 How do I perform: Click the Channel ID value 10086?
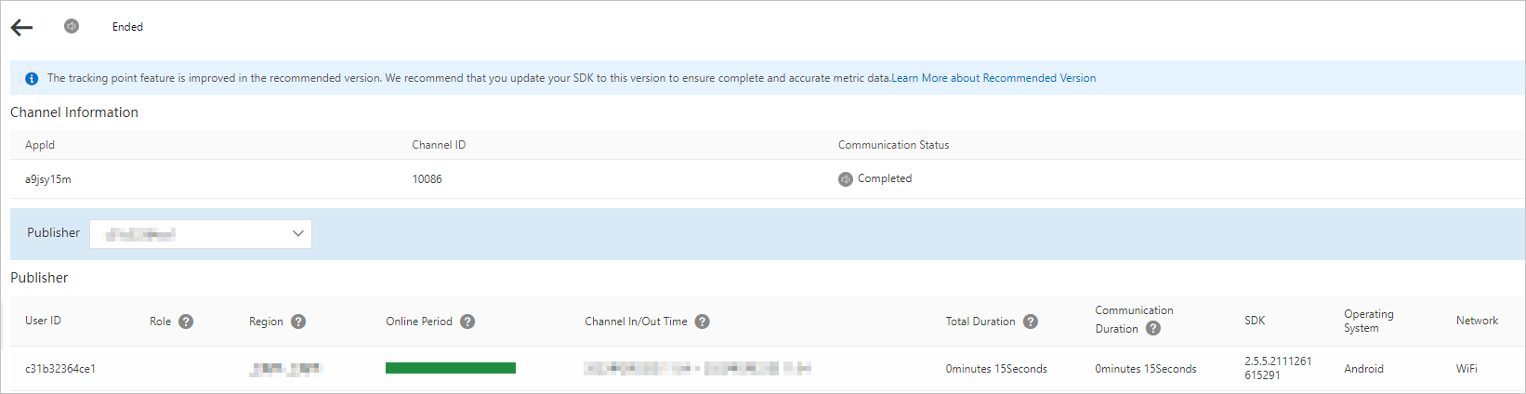point(428,179)
